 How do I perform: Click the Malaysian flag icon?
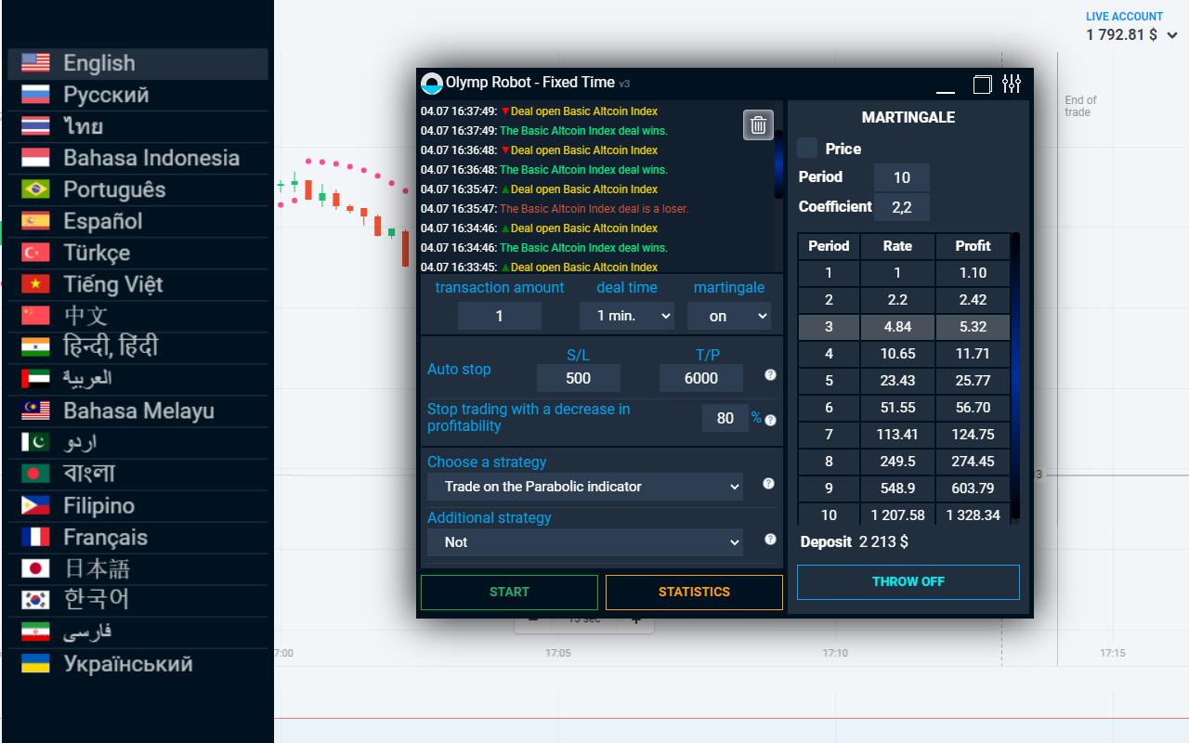pyautogui.click(x=35, y=411)
